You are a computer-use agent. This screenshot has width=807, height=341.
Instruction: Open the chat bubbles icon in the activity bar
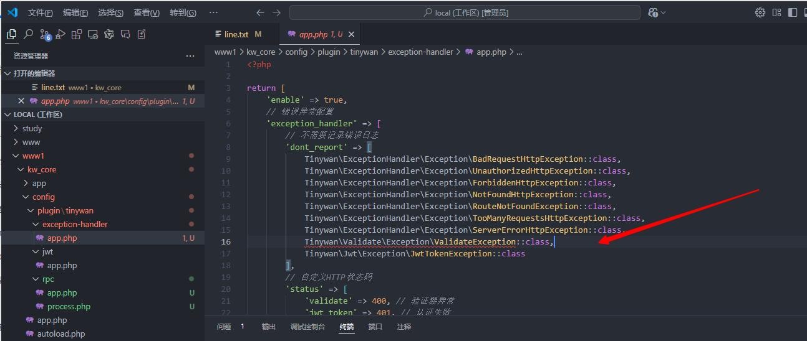tap(125, 35)
